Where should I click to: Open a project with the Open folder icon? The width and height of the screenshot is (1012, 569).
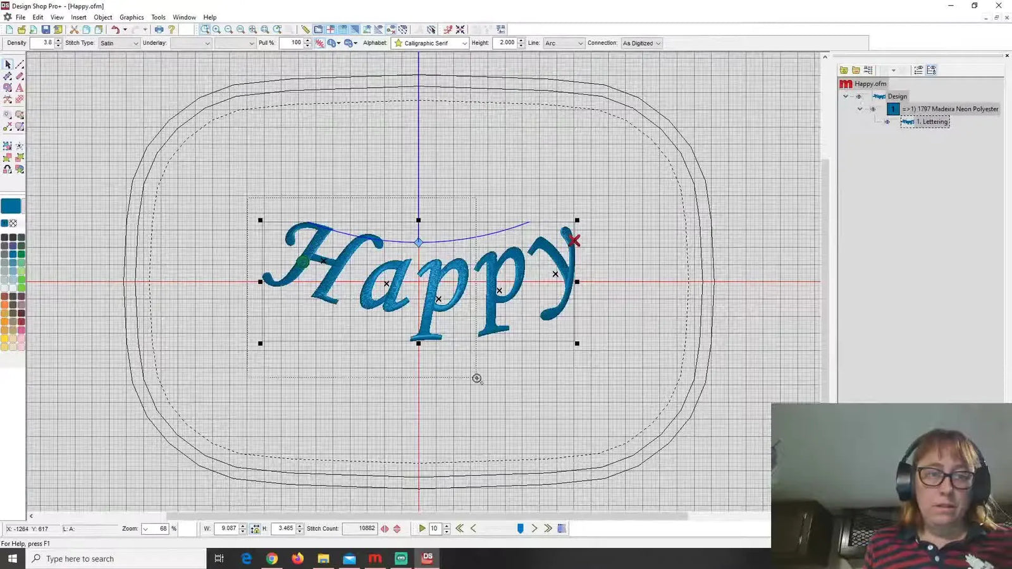coord(22,30)
